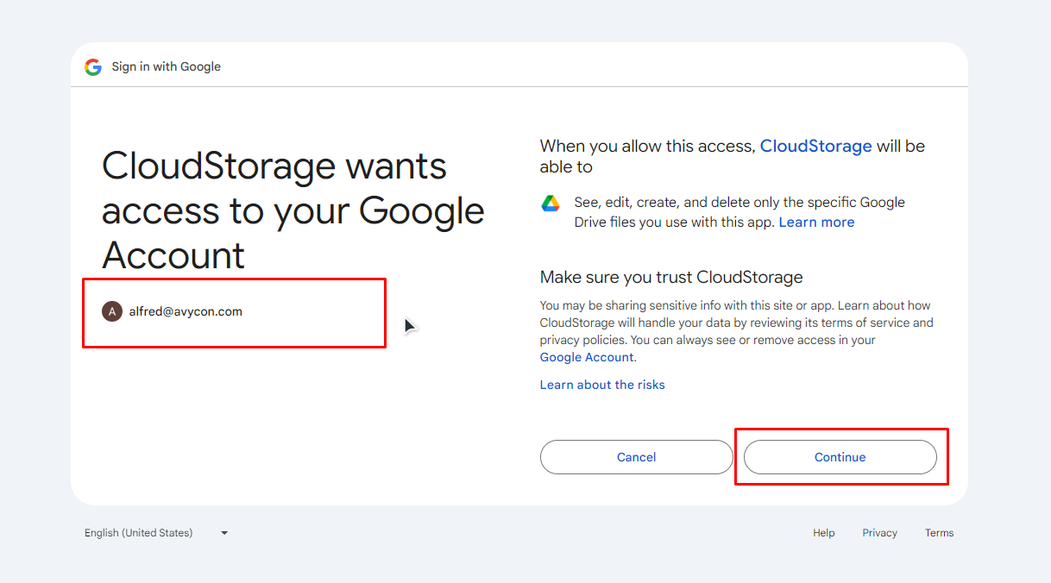Click the Google Drive icon

(551, 204)
